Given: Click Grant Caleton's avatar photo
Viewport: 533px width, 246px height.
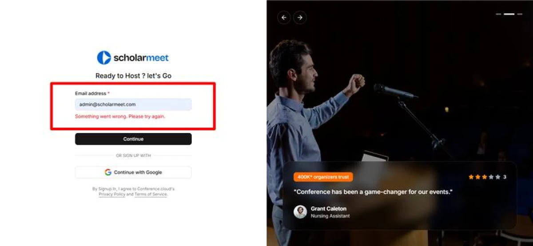Looking at the screenshot, I should (300, 212).
